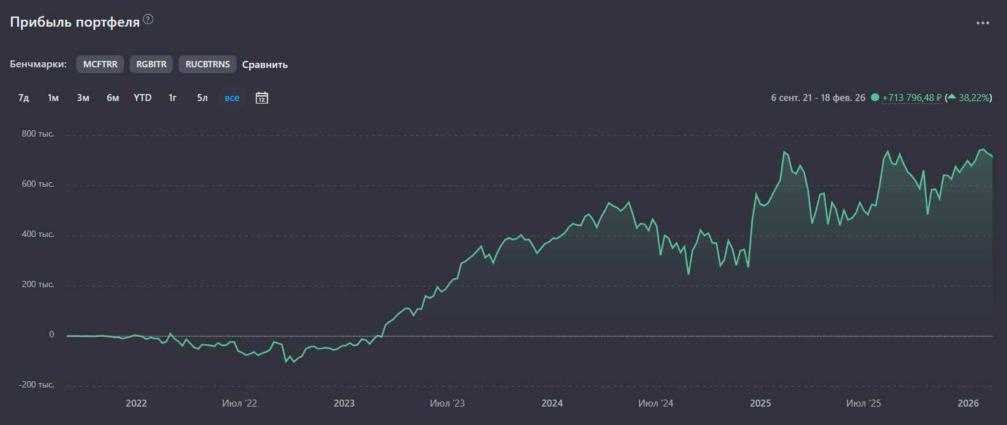Toggle the RUCBTRNS benchmark chip

point(207,64)
